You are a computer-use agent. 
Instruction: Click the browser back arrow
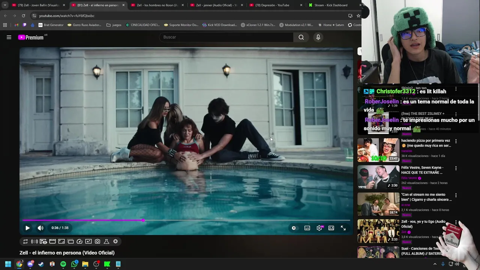point(5,16)
